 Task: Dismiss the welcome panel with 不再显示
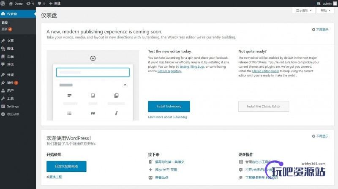point(320,136)
